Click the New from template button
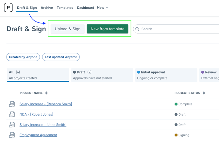 [x=107, y=29]
